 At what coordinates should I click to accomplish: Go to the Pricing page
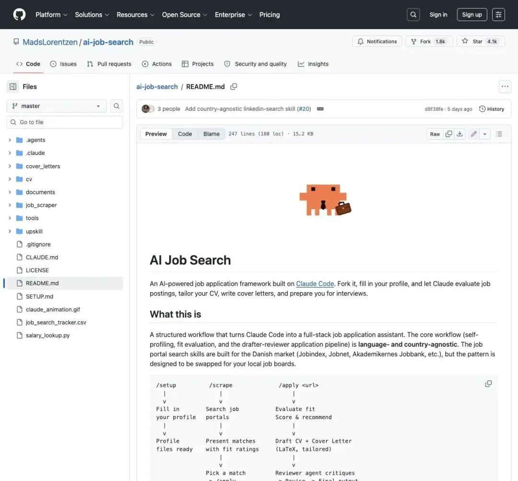point(269,14)
